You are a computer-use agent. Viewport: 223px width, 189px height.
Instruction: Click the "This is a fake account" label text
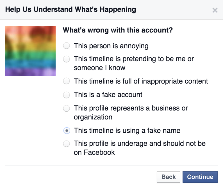[108, 95]
